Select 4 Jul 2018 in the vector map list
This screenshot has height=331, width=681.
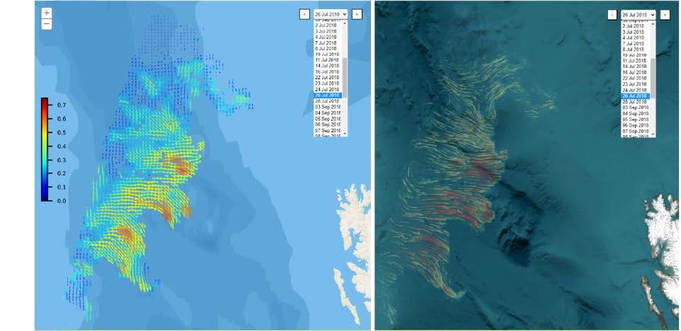pos(326,37)
